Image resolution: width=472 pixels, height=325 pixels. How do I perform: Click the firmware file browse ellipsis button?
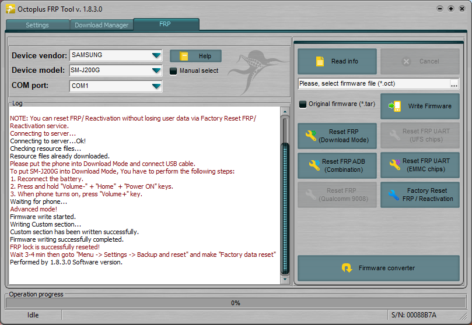[x=454, y=84]
